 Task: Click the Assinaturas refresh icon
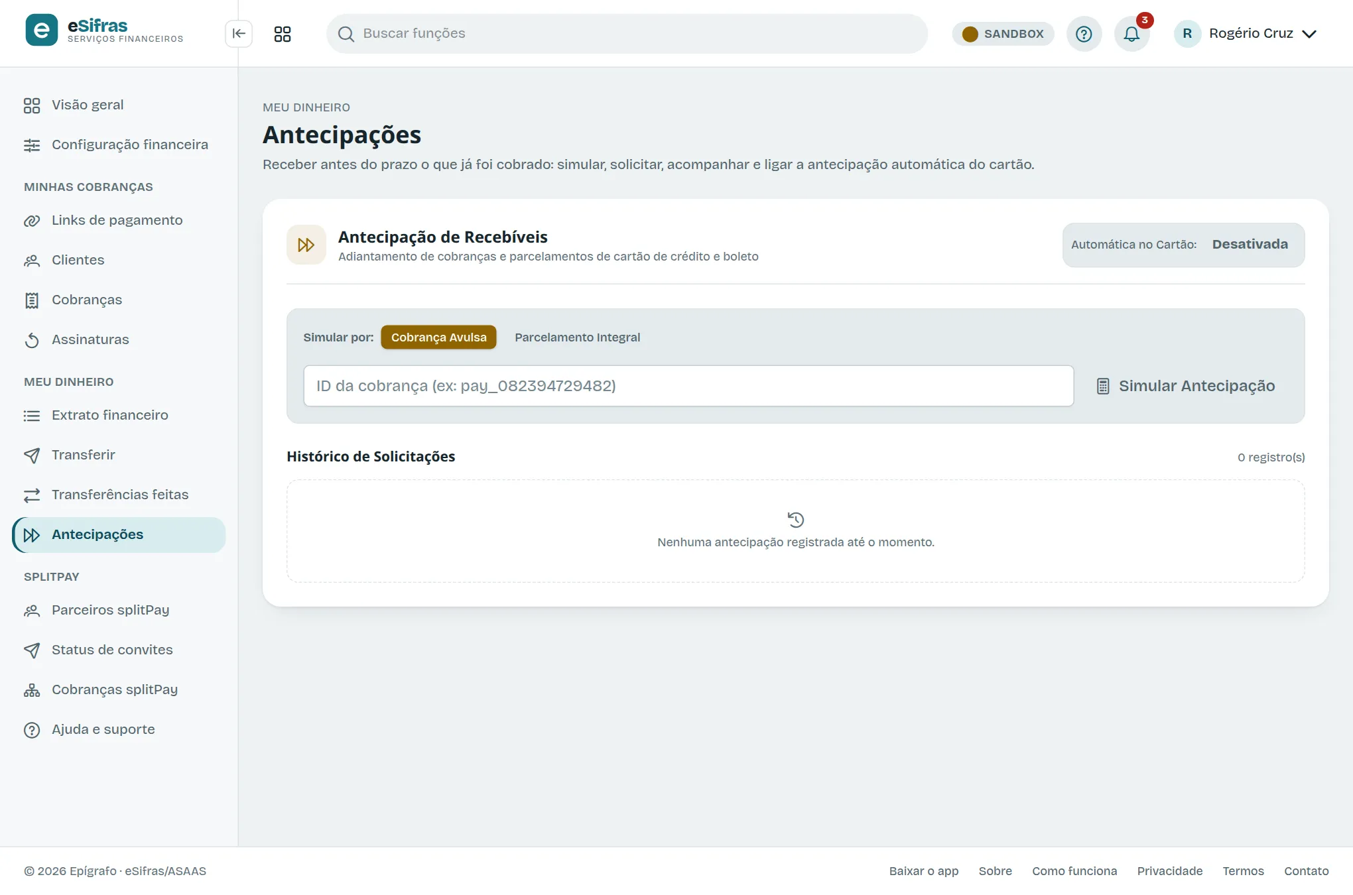coord(32,340)
